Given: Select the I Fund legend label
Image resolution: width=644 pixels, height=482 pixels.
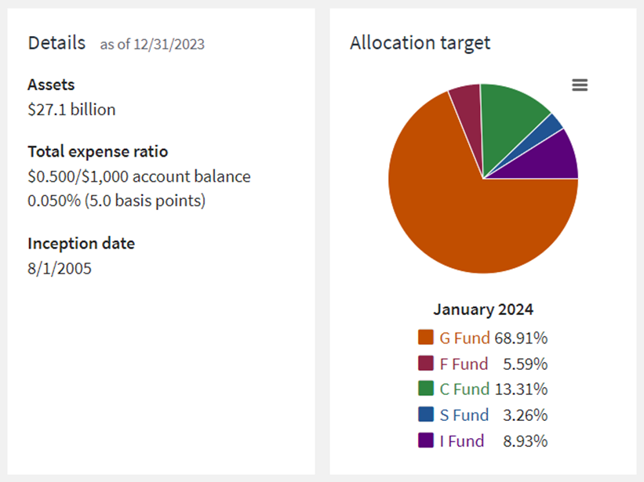Looking at the screenshot, I should click(x=461, y=440).
